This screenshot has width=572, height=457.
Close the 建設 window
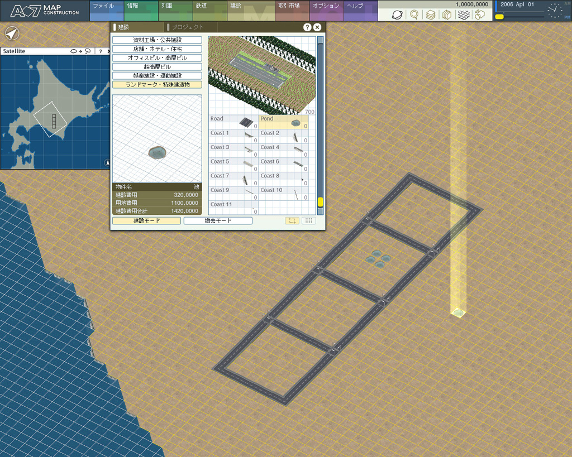point(317,27)
